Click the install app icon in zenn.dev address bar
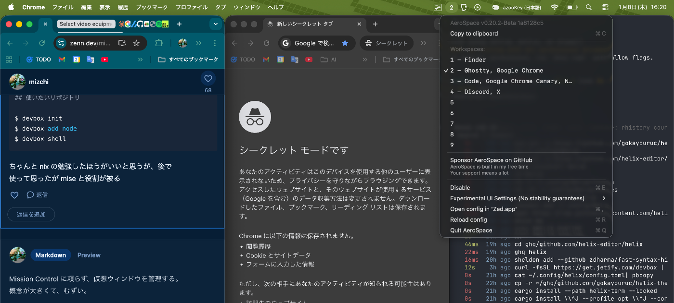 pyautogui.click(x=122, y=43)
